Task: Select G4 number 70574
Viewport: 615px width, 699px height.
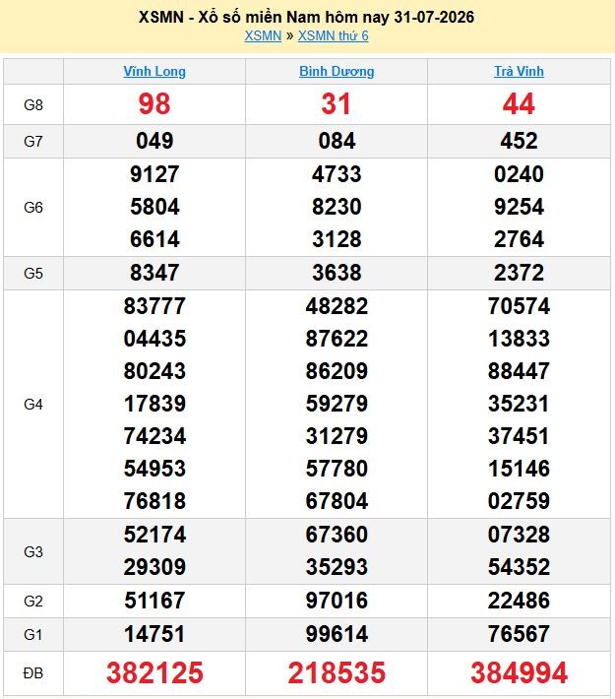Action: [x=519, y=306]
